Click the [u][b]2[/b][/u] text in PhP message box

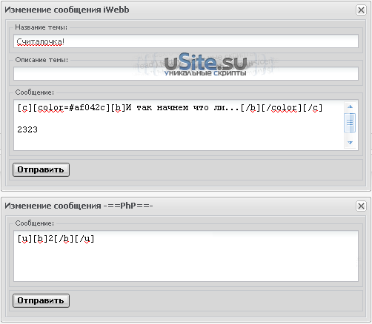tap(56, 239)
